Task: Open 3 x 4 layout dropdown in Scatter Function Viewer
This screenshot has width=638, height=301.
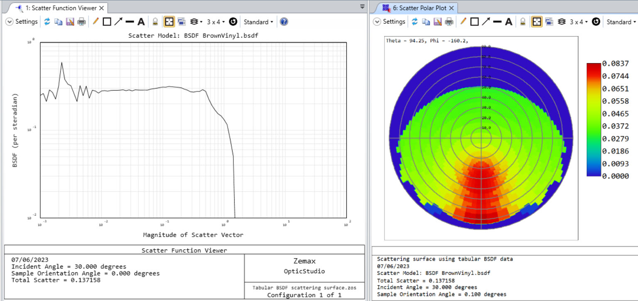Action: click(x=216, y=22)
